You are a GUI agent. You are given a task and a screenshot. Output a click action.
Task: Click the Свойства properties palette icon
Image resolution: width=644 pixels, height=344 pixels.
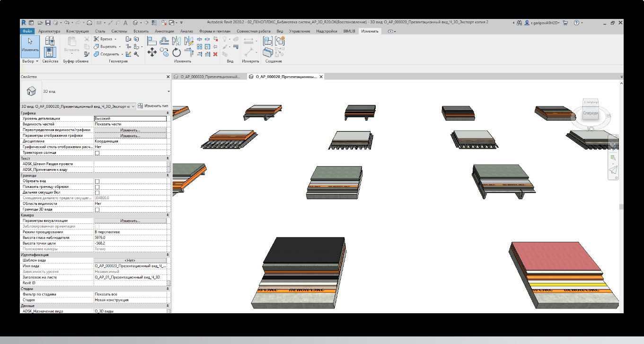(x=50, y=52)
